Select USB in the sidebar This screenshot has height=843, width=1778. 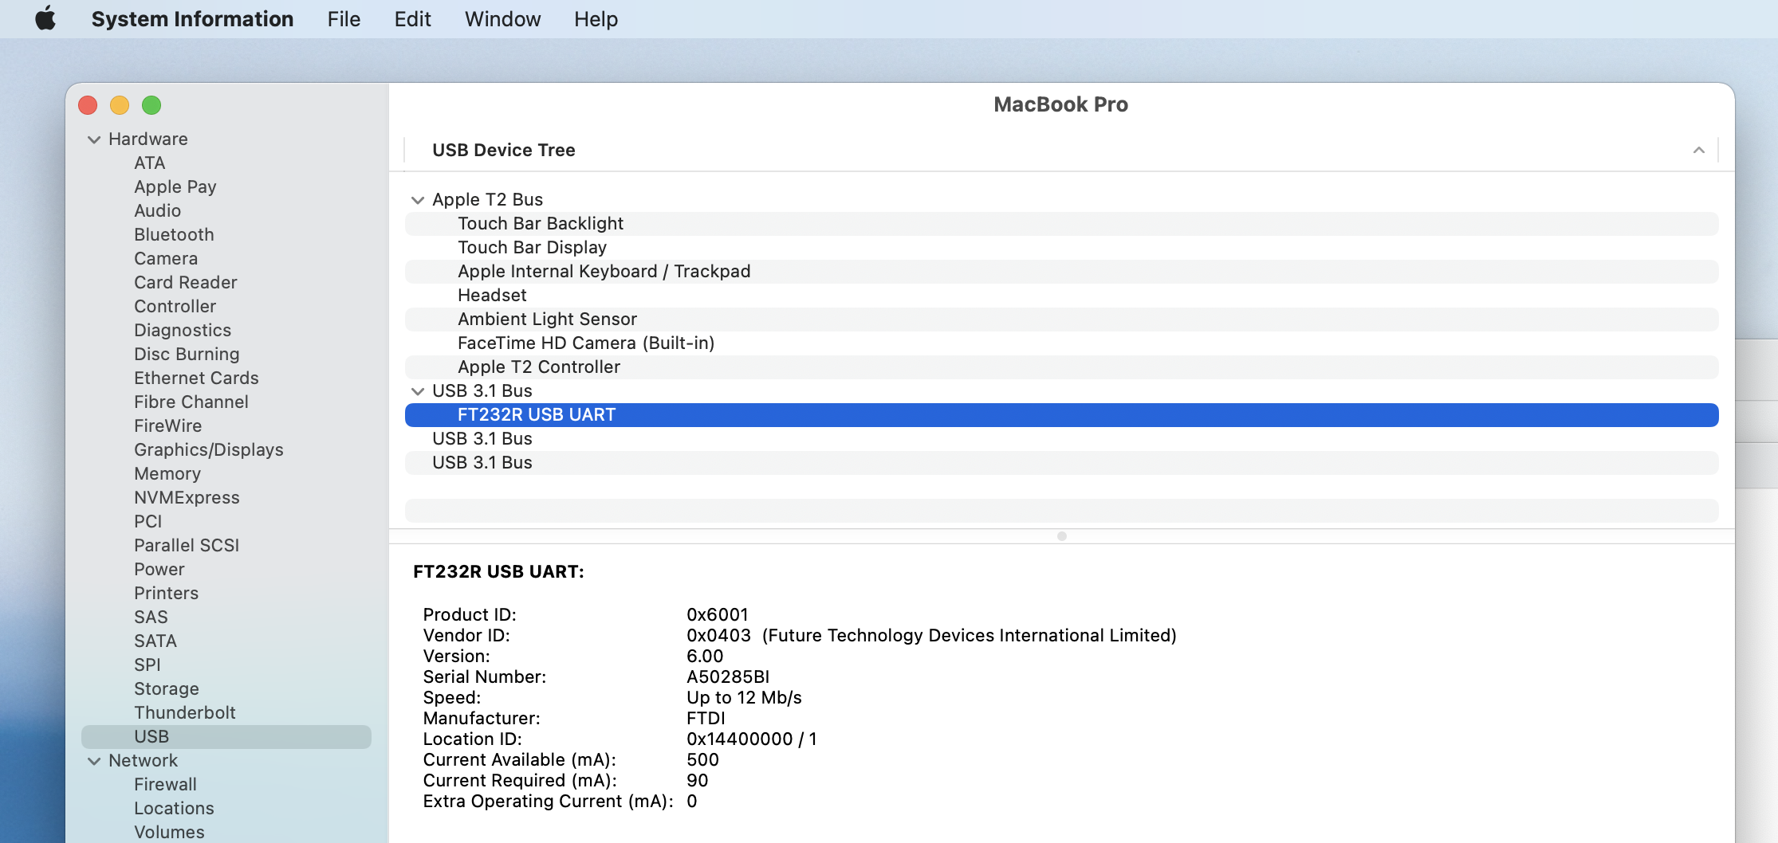click(x=226, y=736)
